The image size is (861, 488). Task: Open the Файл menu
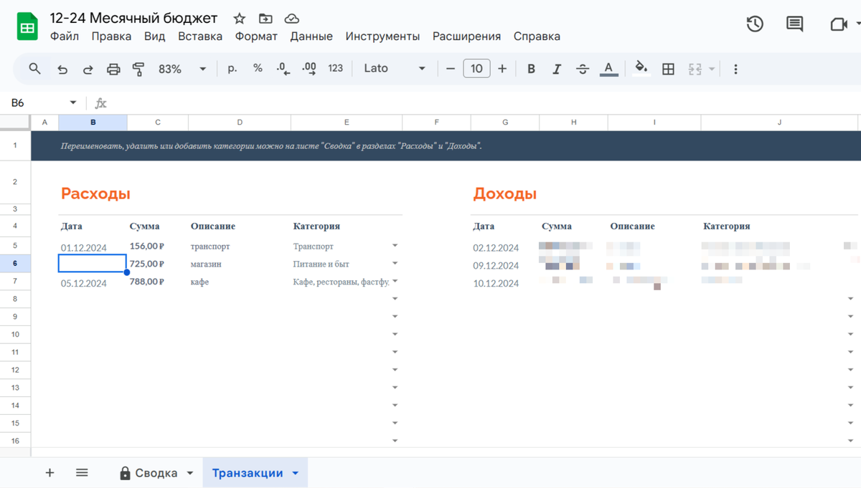coord(65,36)
